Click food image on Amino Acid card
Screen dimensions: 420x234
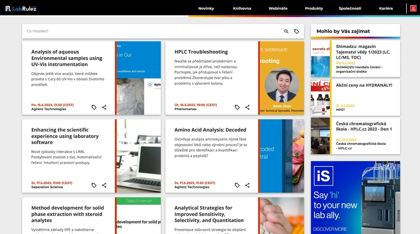click(x=282, y=156)
